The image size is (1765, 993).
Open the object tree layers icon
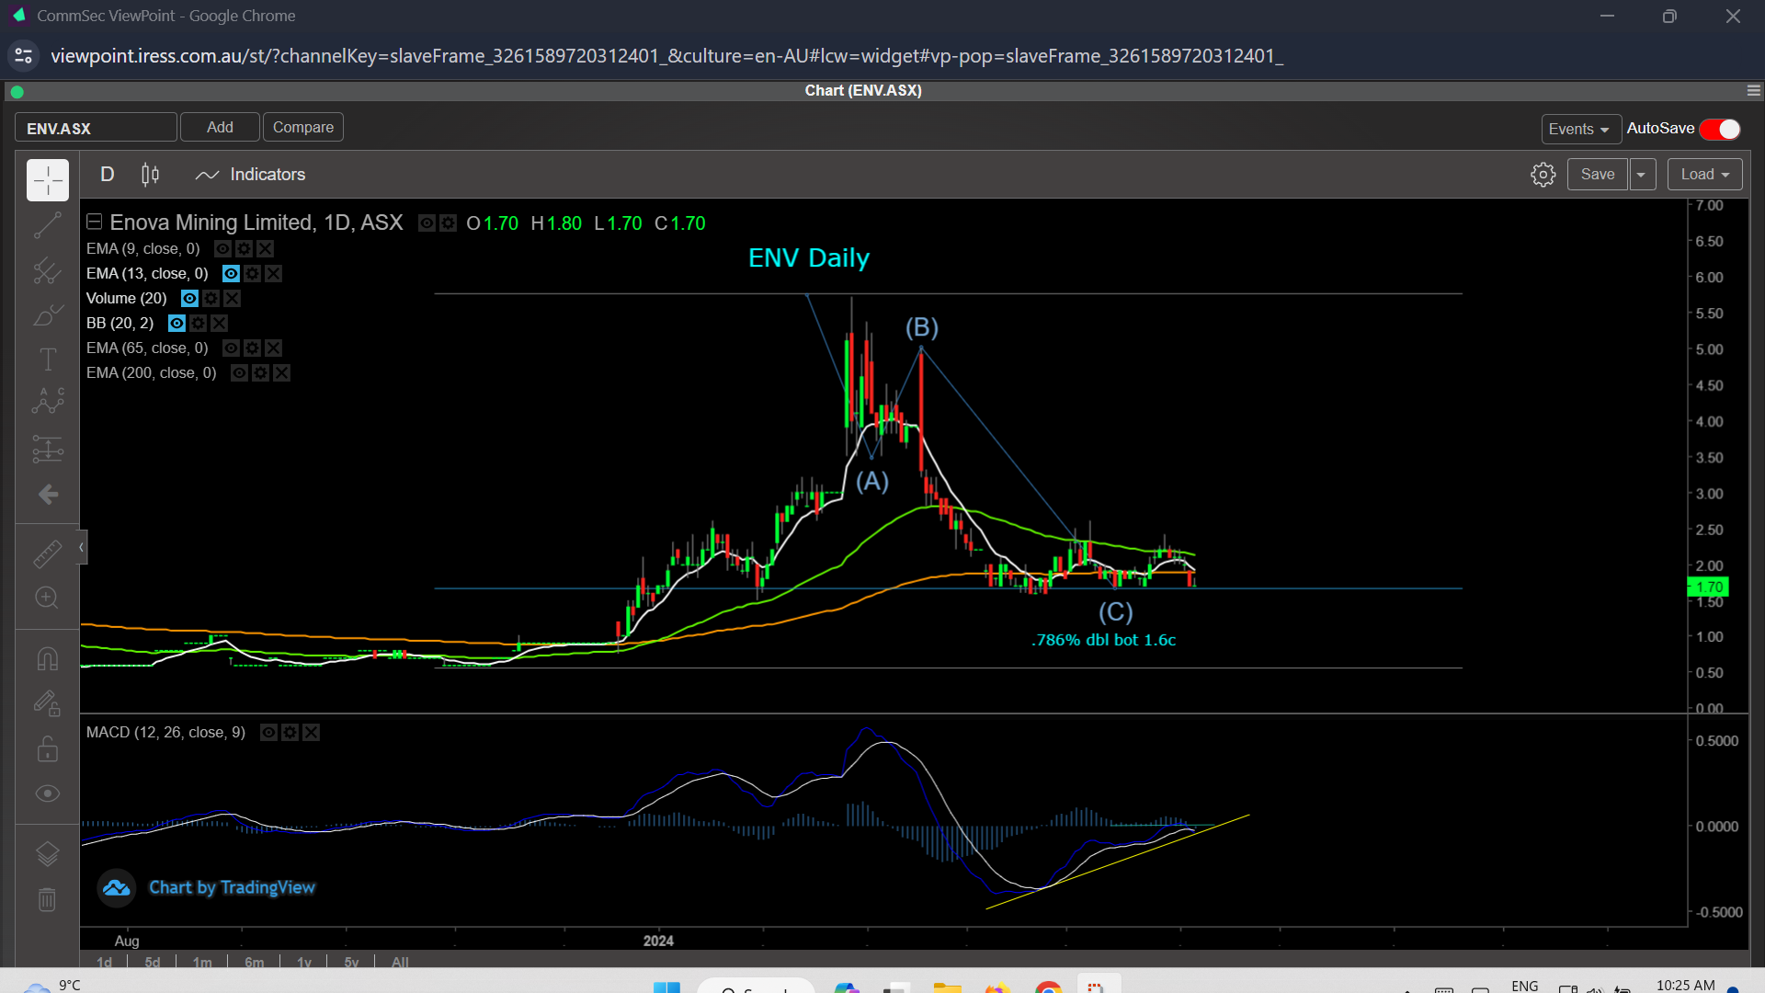[48, 854]
